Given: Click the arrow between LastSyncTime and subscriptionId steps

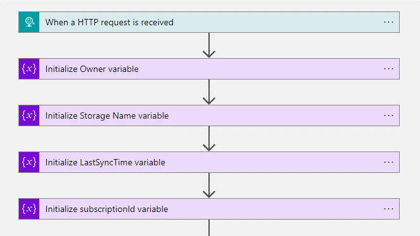Looking at the screenshot, I should pos(209,186).
